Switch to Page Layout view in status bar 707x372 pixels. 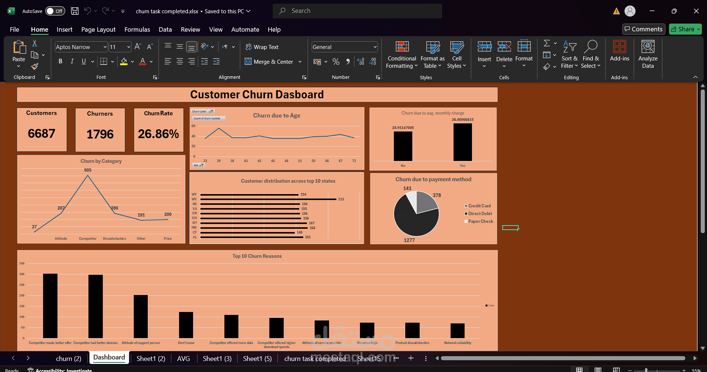point(598,370)
